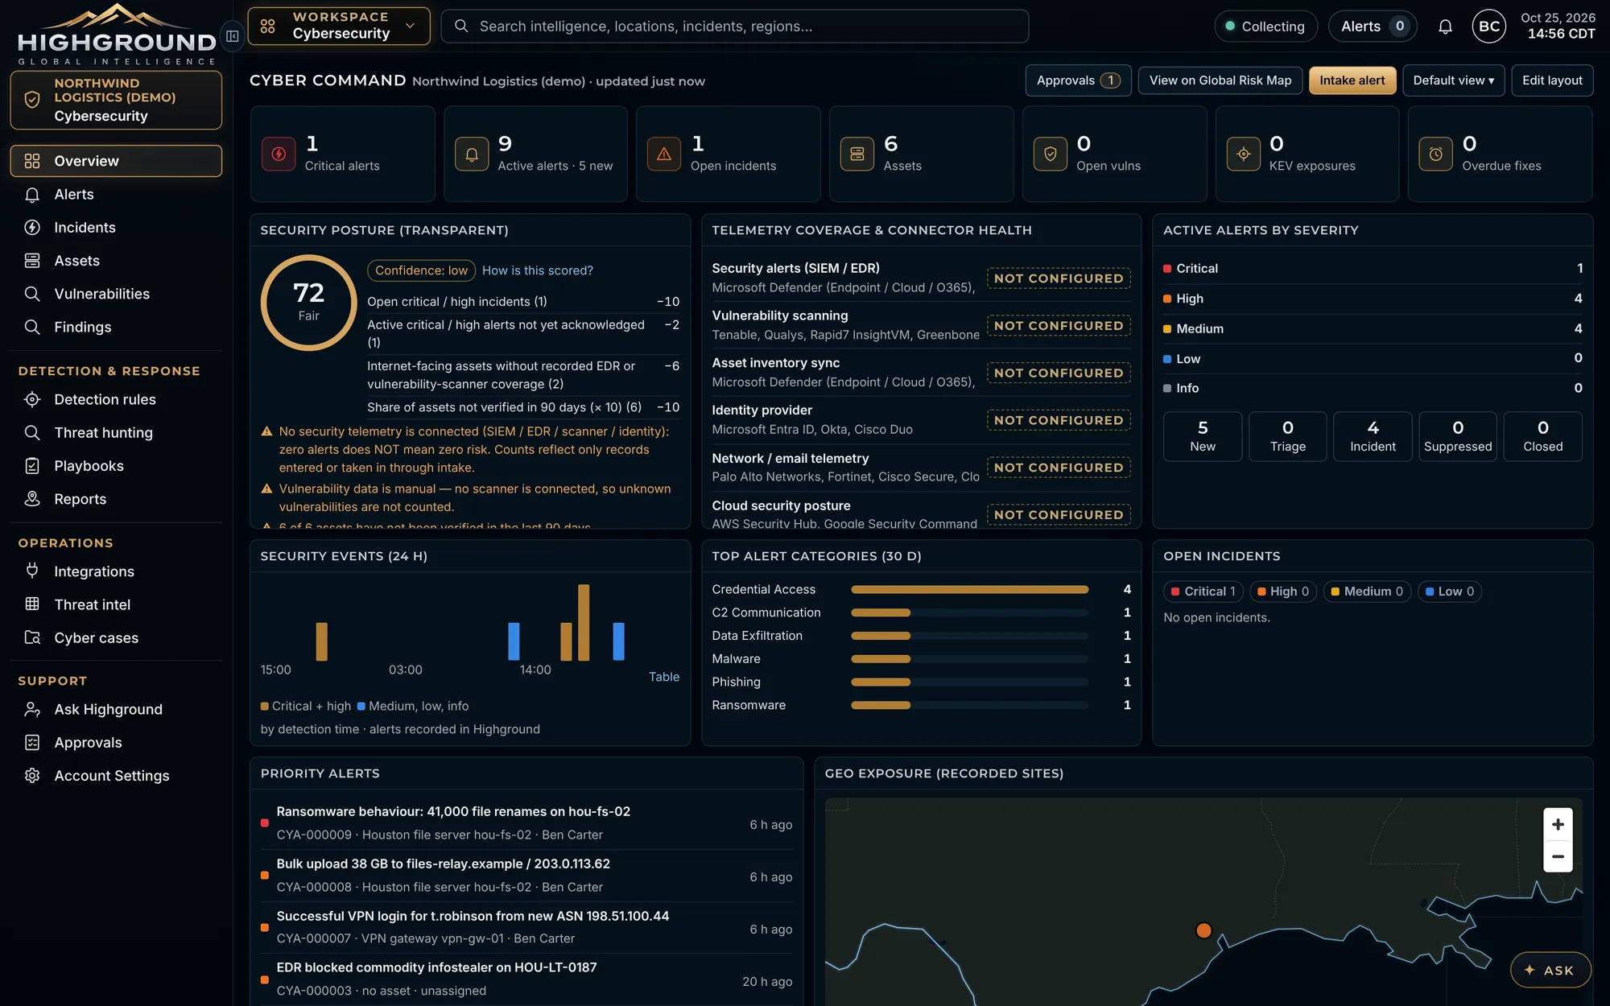Viewport: 1610px width, 1006px height.
Task: Toggle the Low incidents filter chip
Action: click(1450, 592)
